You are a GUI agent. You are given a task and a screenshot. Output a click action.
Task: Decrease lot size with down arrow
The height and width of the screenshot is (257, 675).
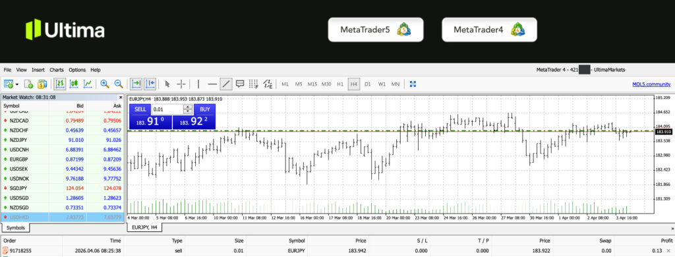(x=188, y=112)
